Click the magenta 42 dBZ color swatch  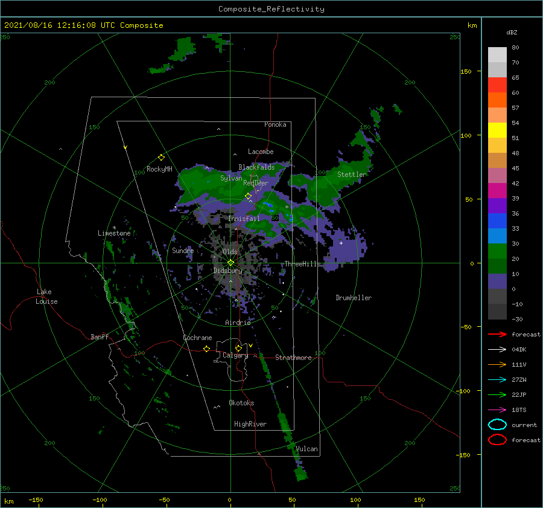pos(497,190)
